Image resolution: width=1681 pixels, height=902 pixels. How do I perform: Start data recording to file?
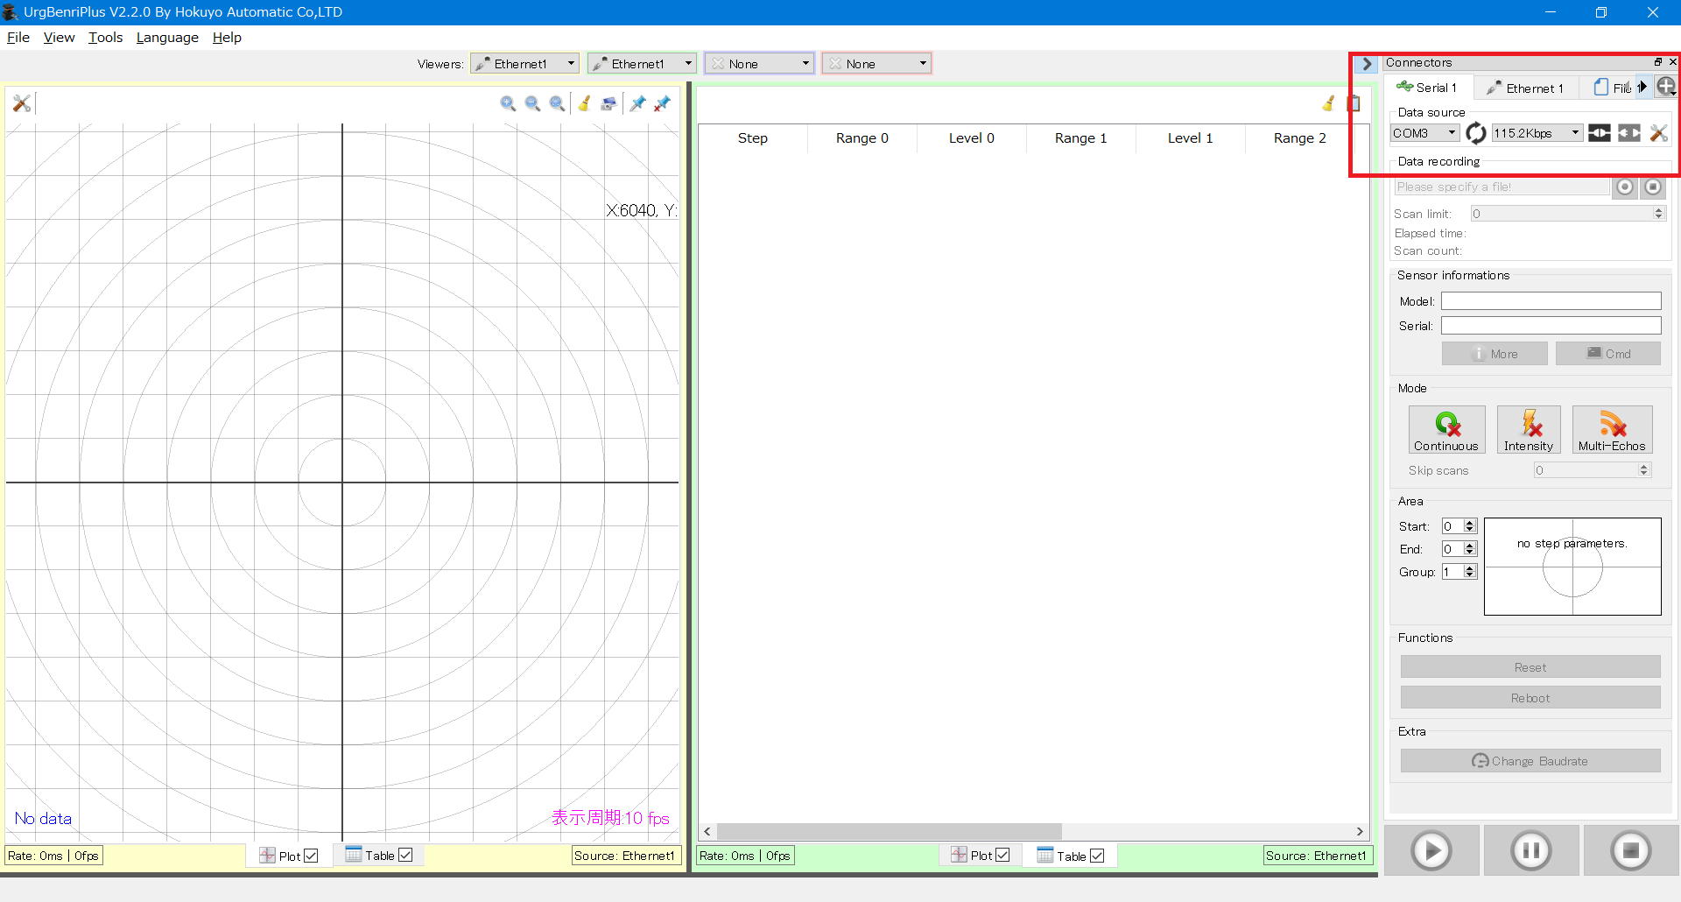coord(1625,187)
